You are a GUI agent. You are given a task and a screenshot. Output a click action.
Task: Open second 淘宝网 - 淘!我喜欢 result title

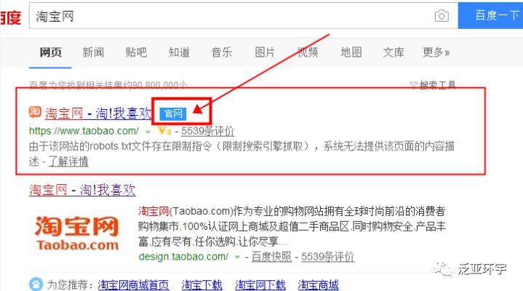click(82, 190)
